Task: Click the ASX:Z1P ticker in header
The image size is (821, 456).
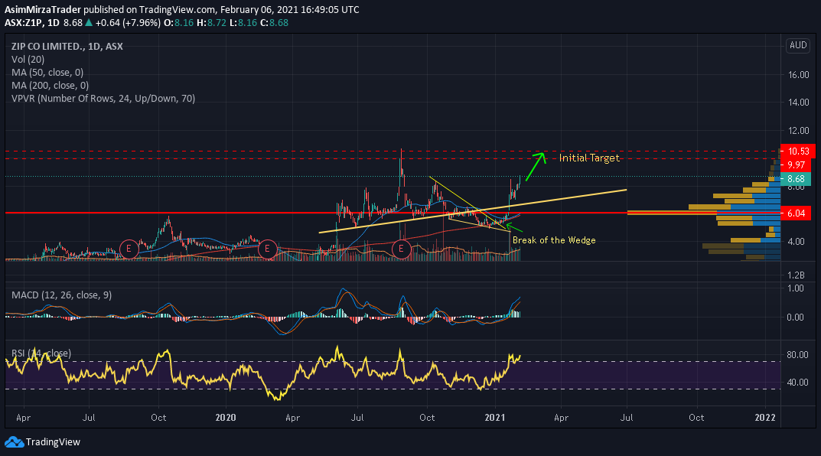Action: pos(24,23)
